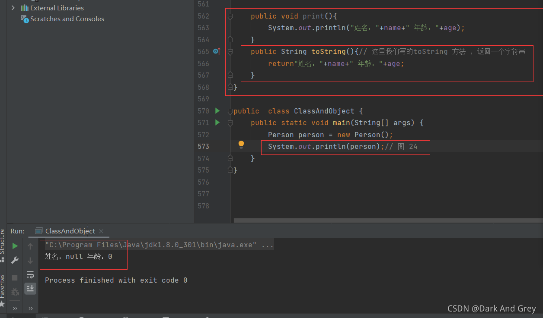Click 'Person person = new Person();' line
543x318 pixels.
click(x=330, y=135)
